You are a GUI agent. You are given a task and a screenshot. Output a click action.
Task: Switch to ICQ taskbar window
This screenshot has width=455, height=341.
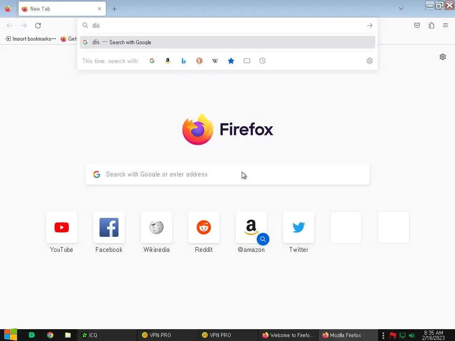[x=107, y=335]
